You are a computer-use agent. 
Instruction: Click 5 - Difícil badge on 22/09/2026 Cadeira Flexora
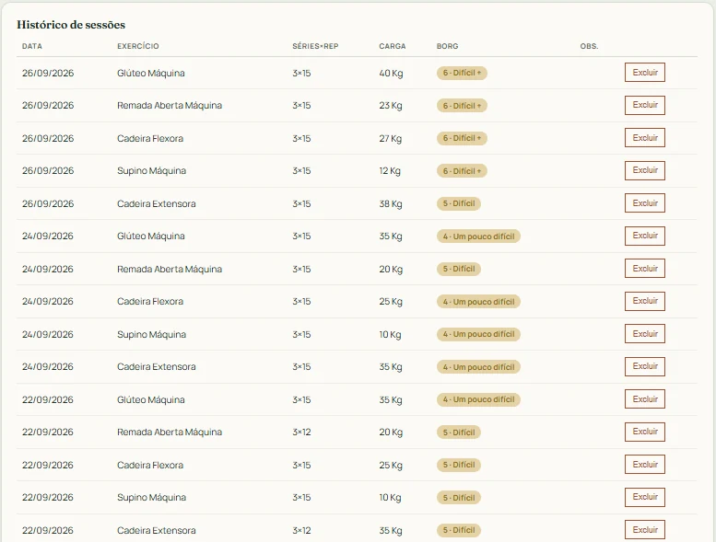point(459,465)
